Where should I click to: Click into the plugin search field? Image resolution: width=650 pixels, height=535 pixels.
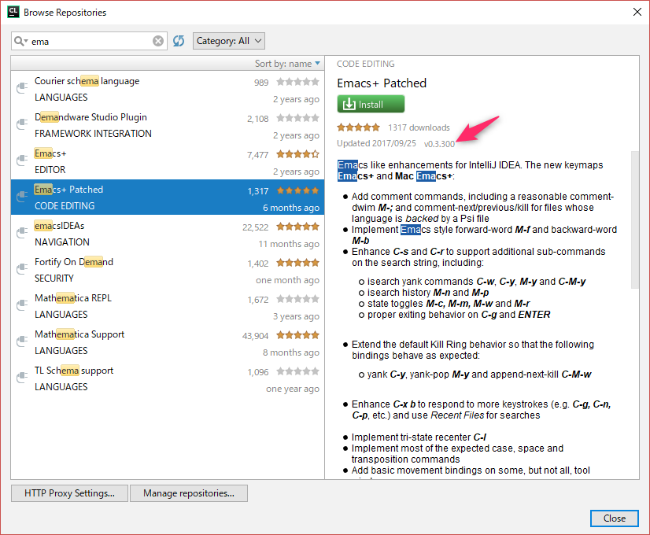[90, 42]
